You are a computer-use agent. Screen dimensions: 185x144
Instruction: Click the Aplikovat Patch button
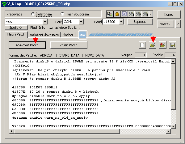[x=27, y=45]
